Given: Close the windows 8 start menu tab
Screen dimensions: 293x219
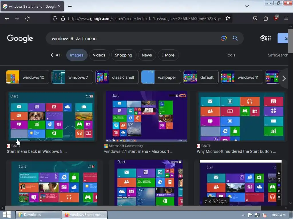Looking at the screenshot, I should click(x=59, y=6).
